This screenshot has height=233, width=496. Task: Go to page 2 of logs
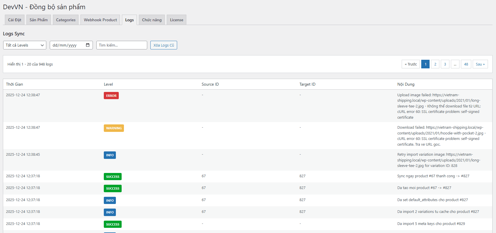pyautogui.click(x=435, y=64)
